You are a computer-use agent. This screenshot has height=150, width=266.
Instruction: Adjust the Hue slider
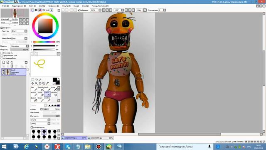coord(44,42)
